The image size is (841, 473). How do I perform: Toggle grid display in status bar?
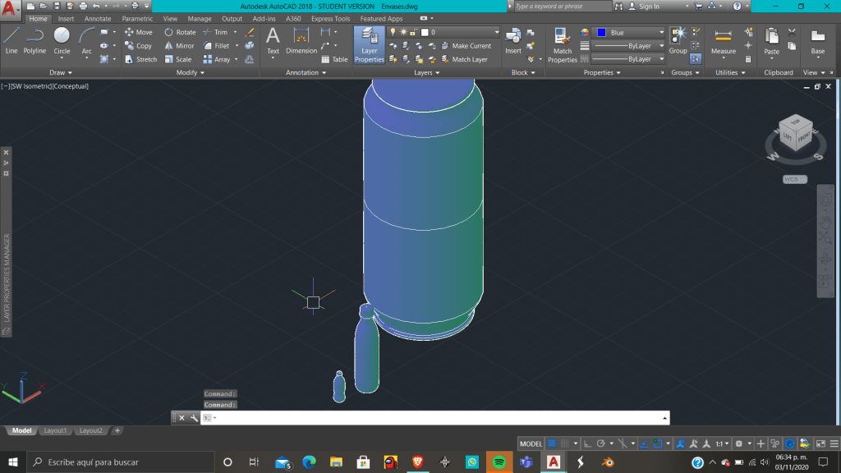tap(553, 443)
